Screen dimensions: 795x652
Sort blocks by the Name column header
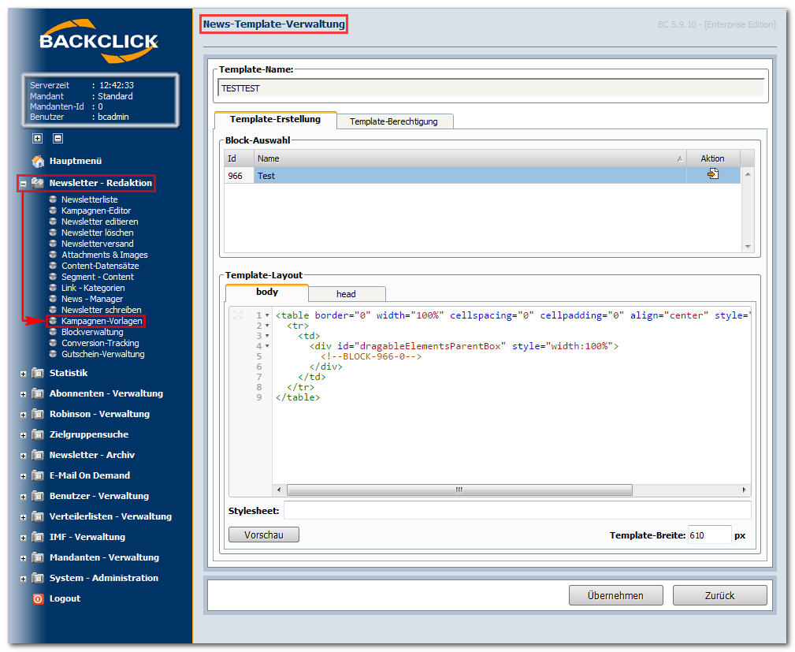pyautogui.click(x=470, y=158)
